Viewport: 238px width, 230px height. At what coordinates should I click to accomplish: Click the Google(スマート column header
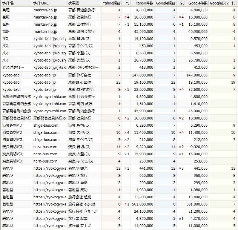(222, 3)
